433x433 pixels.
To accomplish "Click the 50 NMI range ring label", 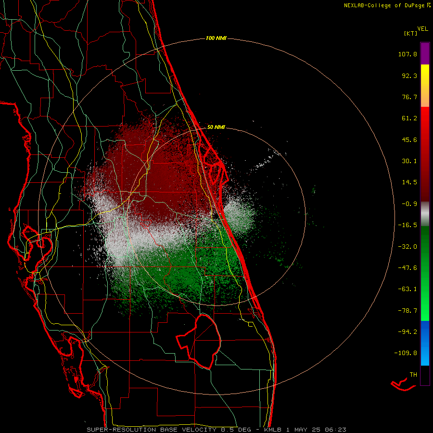I will (x=216, y=127).
